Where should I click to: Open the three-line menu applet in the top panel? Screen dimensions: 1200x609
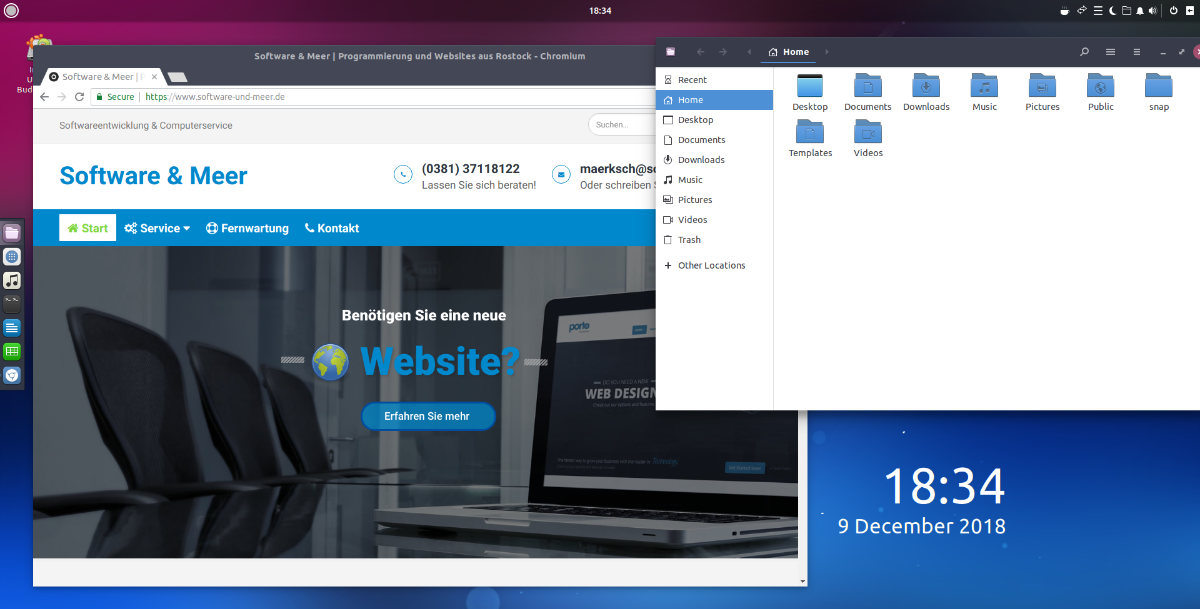(x=1098, y=11)
